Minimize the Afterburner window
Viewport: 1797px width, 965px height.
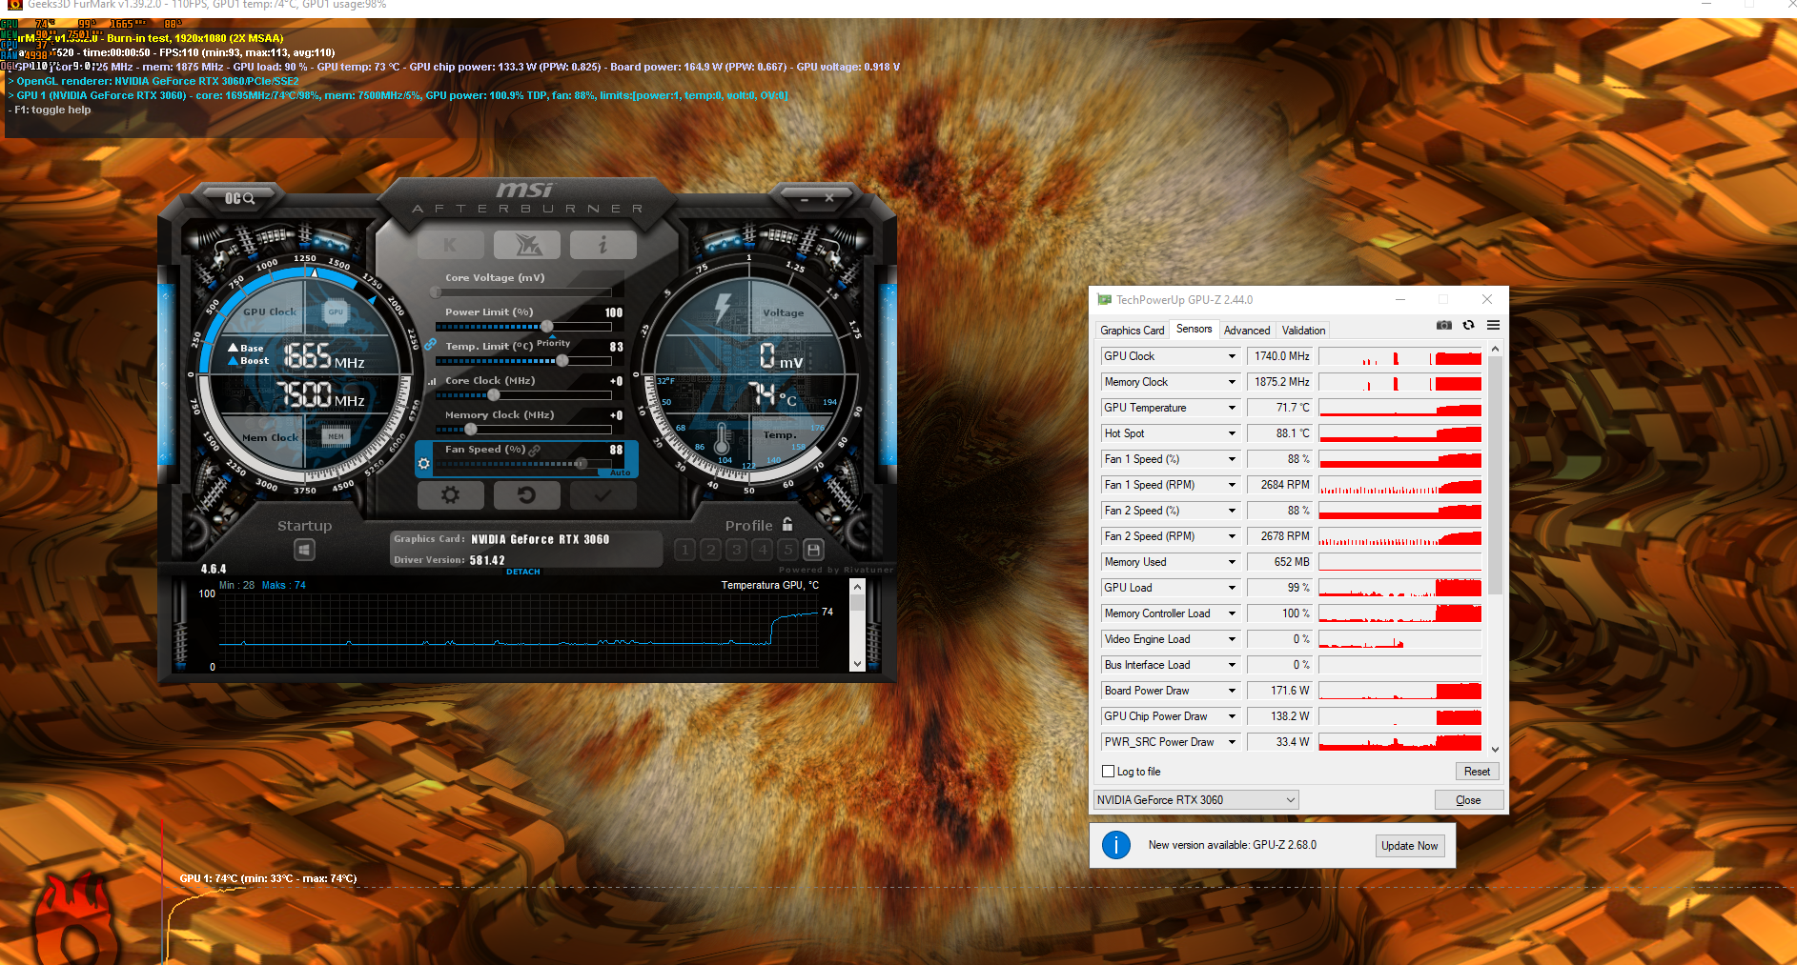[805, 199]
